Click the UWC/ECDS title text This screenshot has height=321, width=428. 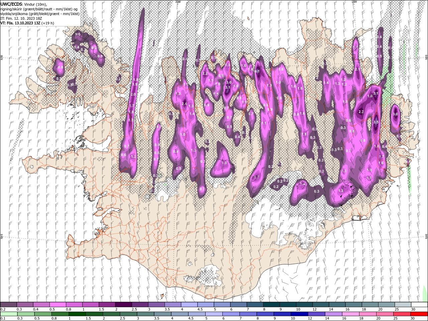click(12, 4)
